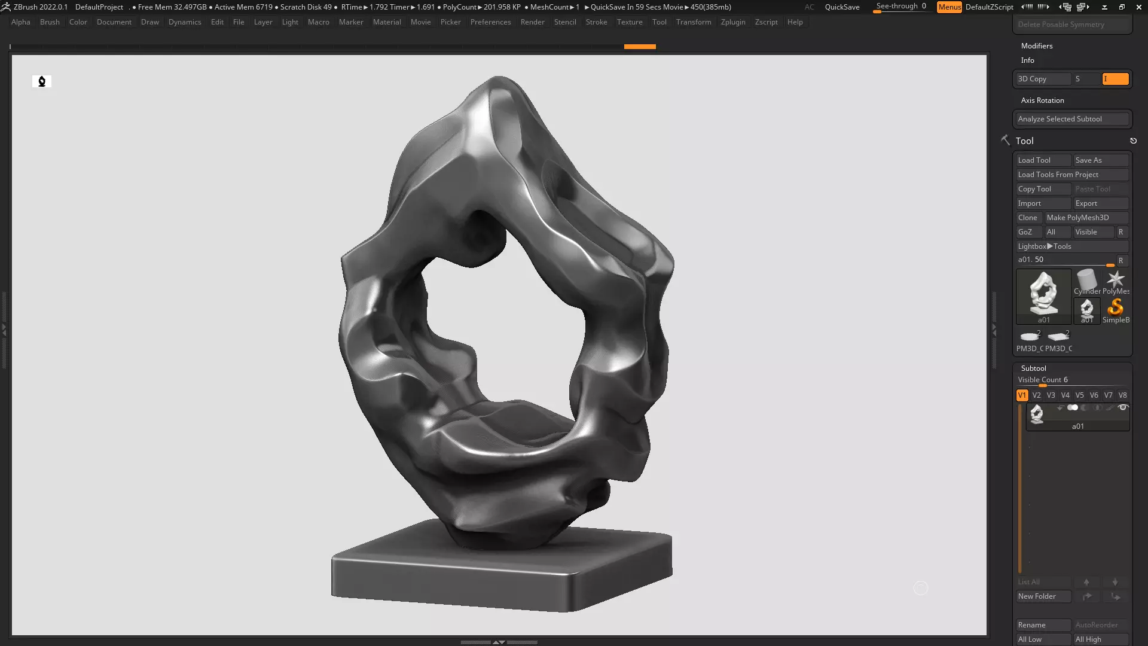Open the Zplugin menu
1148x646 pixels.
(732, 22)
